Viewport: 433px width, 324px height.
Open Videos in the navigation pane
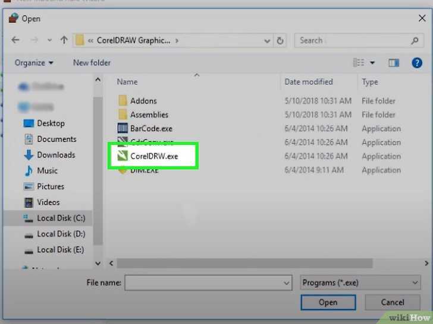(x=48, y=202)
